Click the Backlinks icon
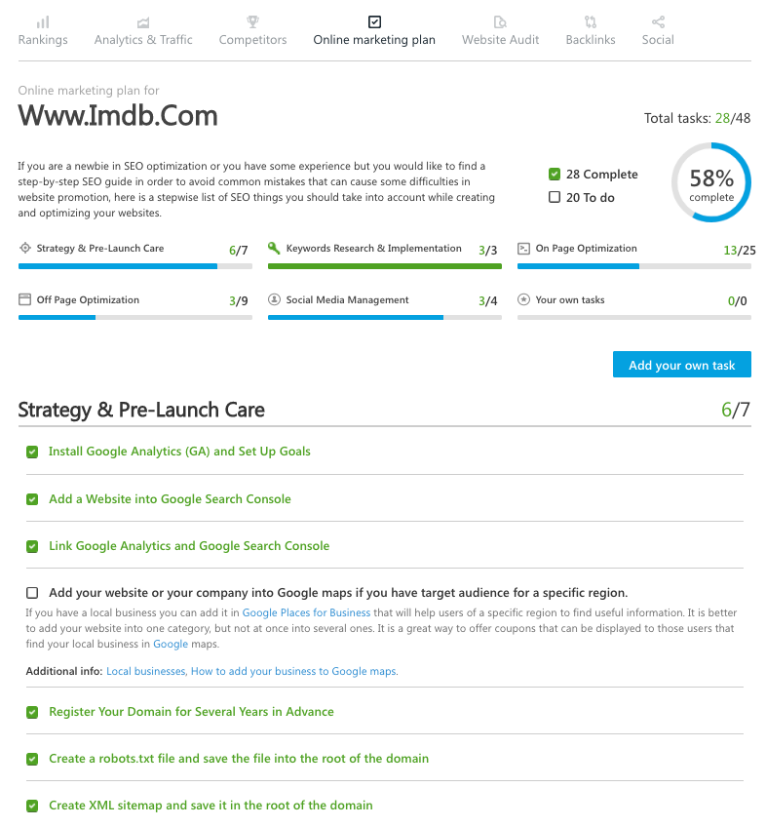The width and height of the screenshot is (766, 827). point(591,21)
